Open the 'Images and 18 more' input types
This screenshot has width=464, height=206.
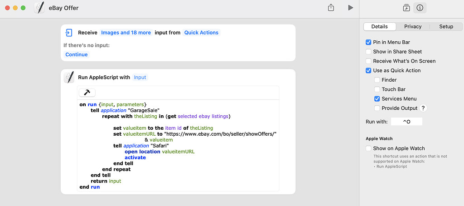click(x=126, y=33)
